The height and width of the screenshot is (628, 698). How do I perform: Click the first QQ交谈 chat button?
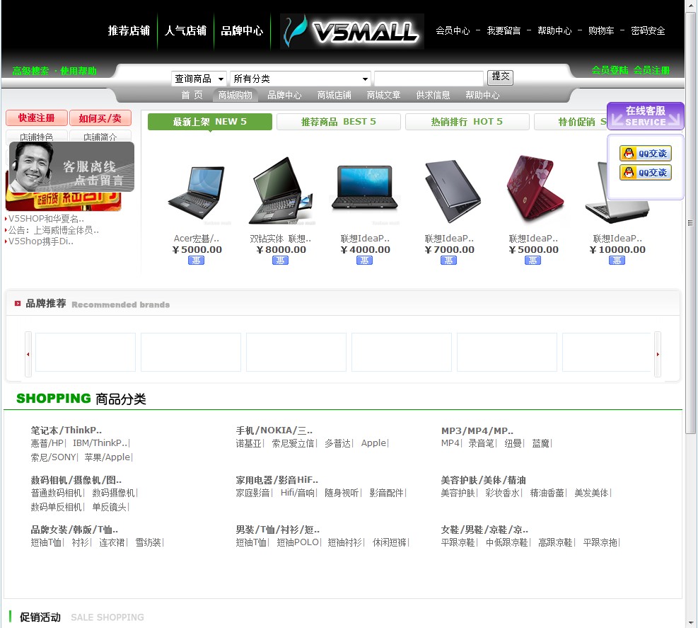pyautogui.click(x=646, y=154)
